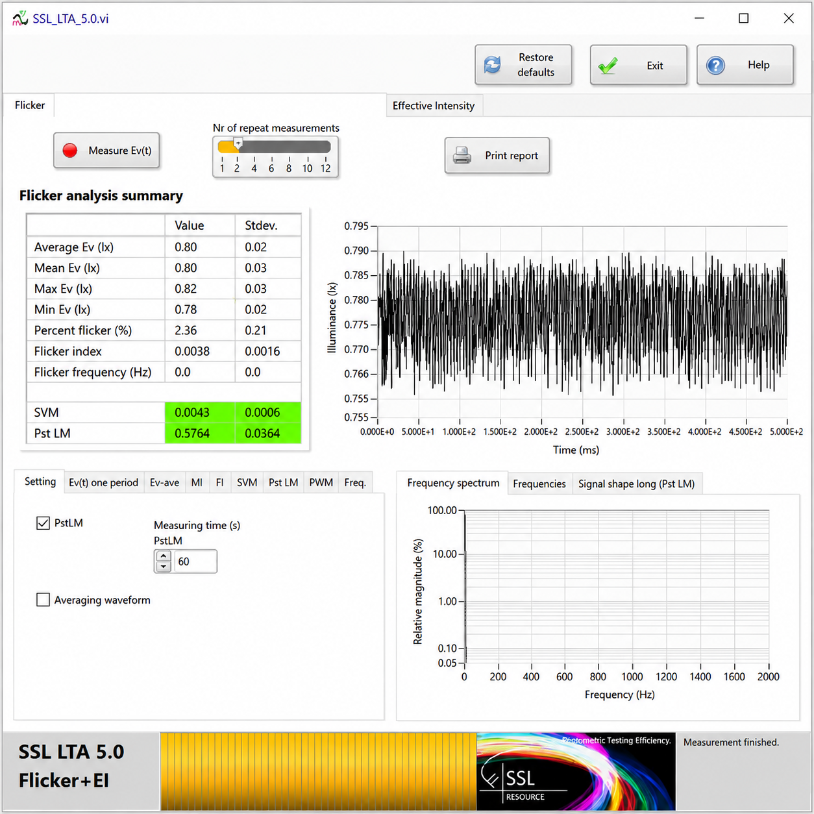Screen dimensions: 814x814
Task: Set repeat measurements slider to 12
Action: tap(325, 147)
